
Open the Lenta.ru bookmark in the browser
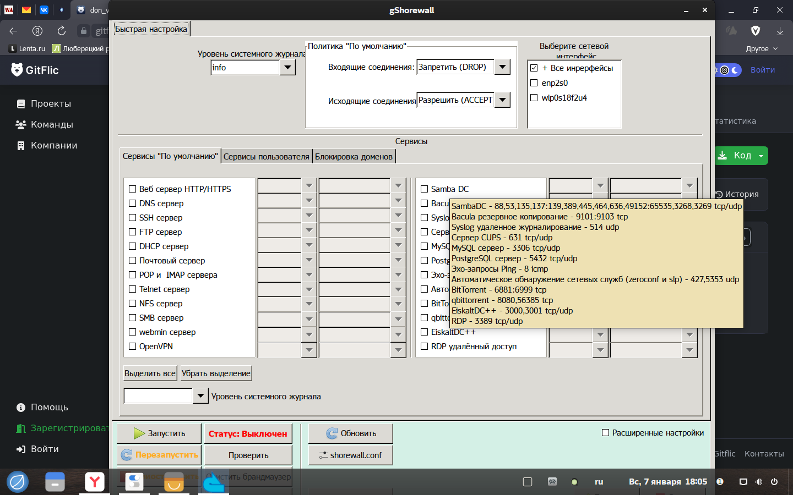pos(28,48)
